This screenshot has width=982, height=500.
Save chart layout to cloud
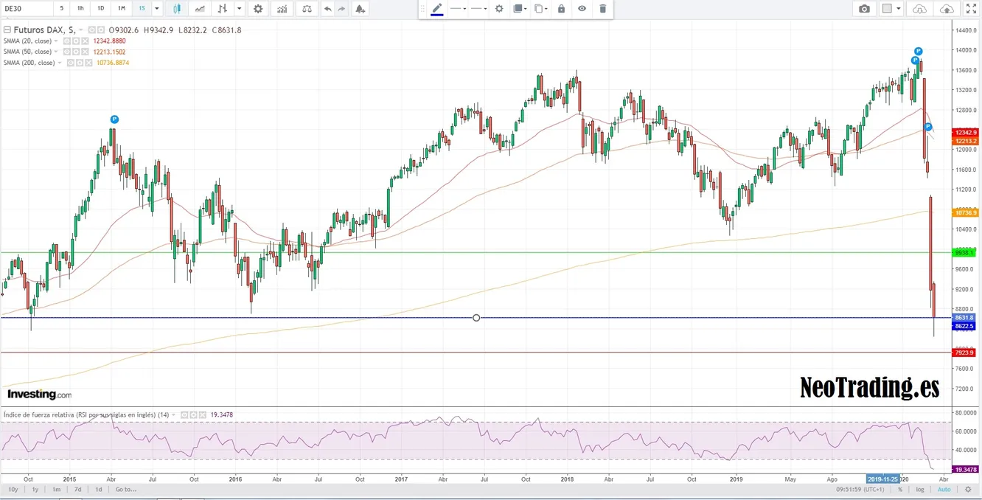947,9
